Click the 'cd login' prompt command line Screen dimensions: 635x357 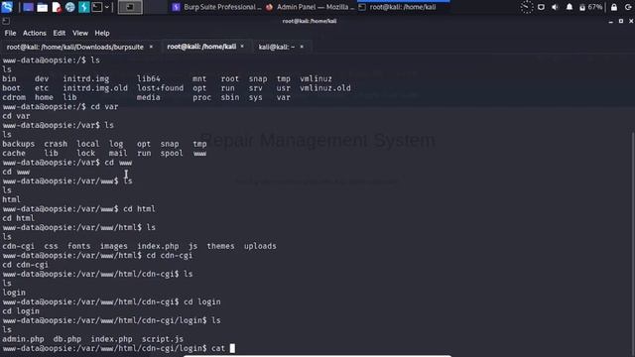(112, 301)
